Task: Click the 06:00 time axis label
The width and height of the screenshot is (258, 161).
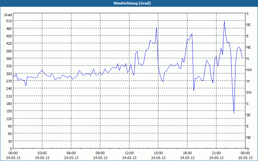Action: pyautogui.click(x=71, y=153)
